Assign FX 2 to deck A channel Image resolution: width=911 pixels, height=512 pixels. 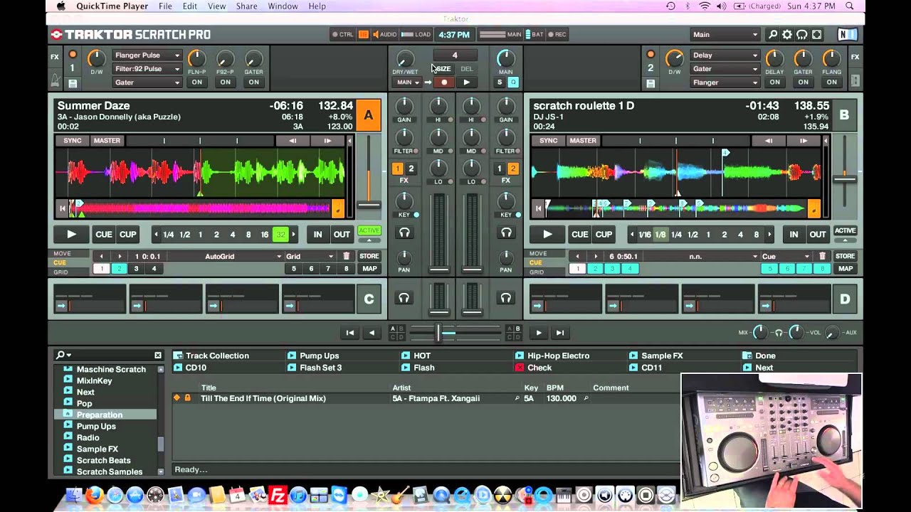pyautogui.click(x=411, y=169)
